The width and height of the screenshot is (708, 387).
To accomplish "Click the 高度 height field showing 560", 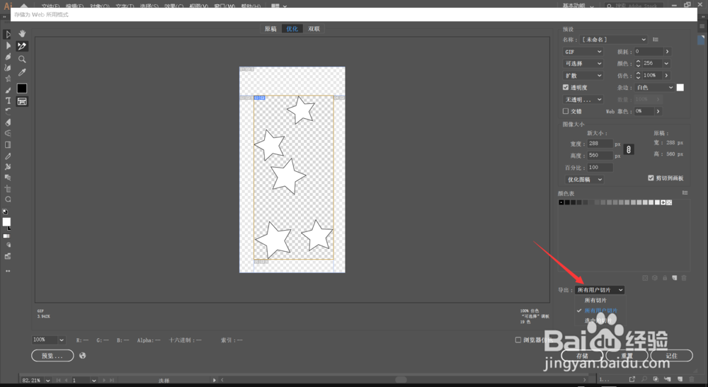I will pyautogui.click(x=600, y=155).
